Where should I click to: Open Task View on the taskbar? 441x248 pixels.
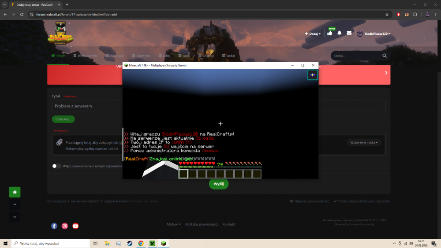95,244
